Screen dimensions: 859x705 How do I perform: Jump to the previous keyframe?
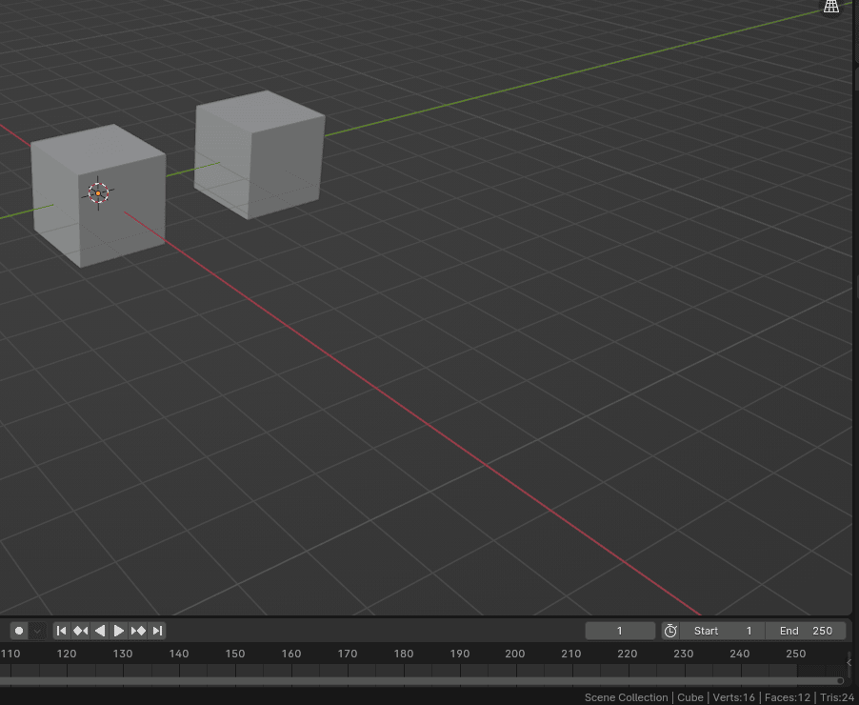pyautogui.click(x=80, y=631)
